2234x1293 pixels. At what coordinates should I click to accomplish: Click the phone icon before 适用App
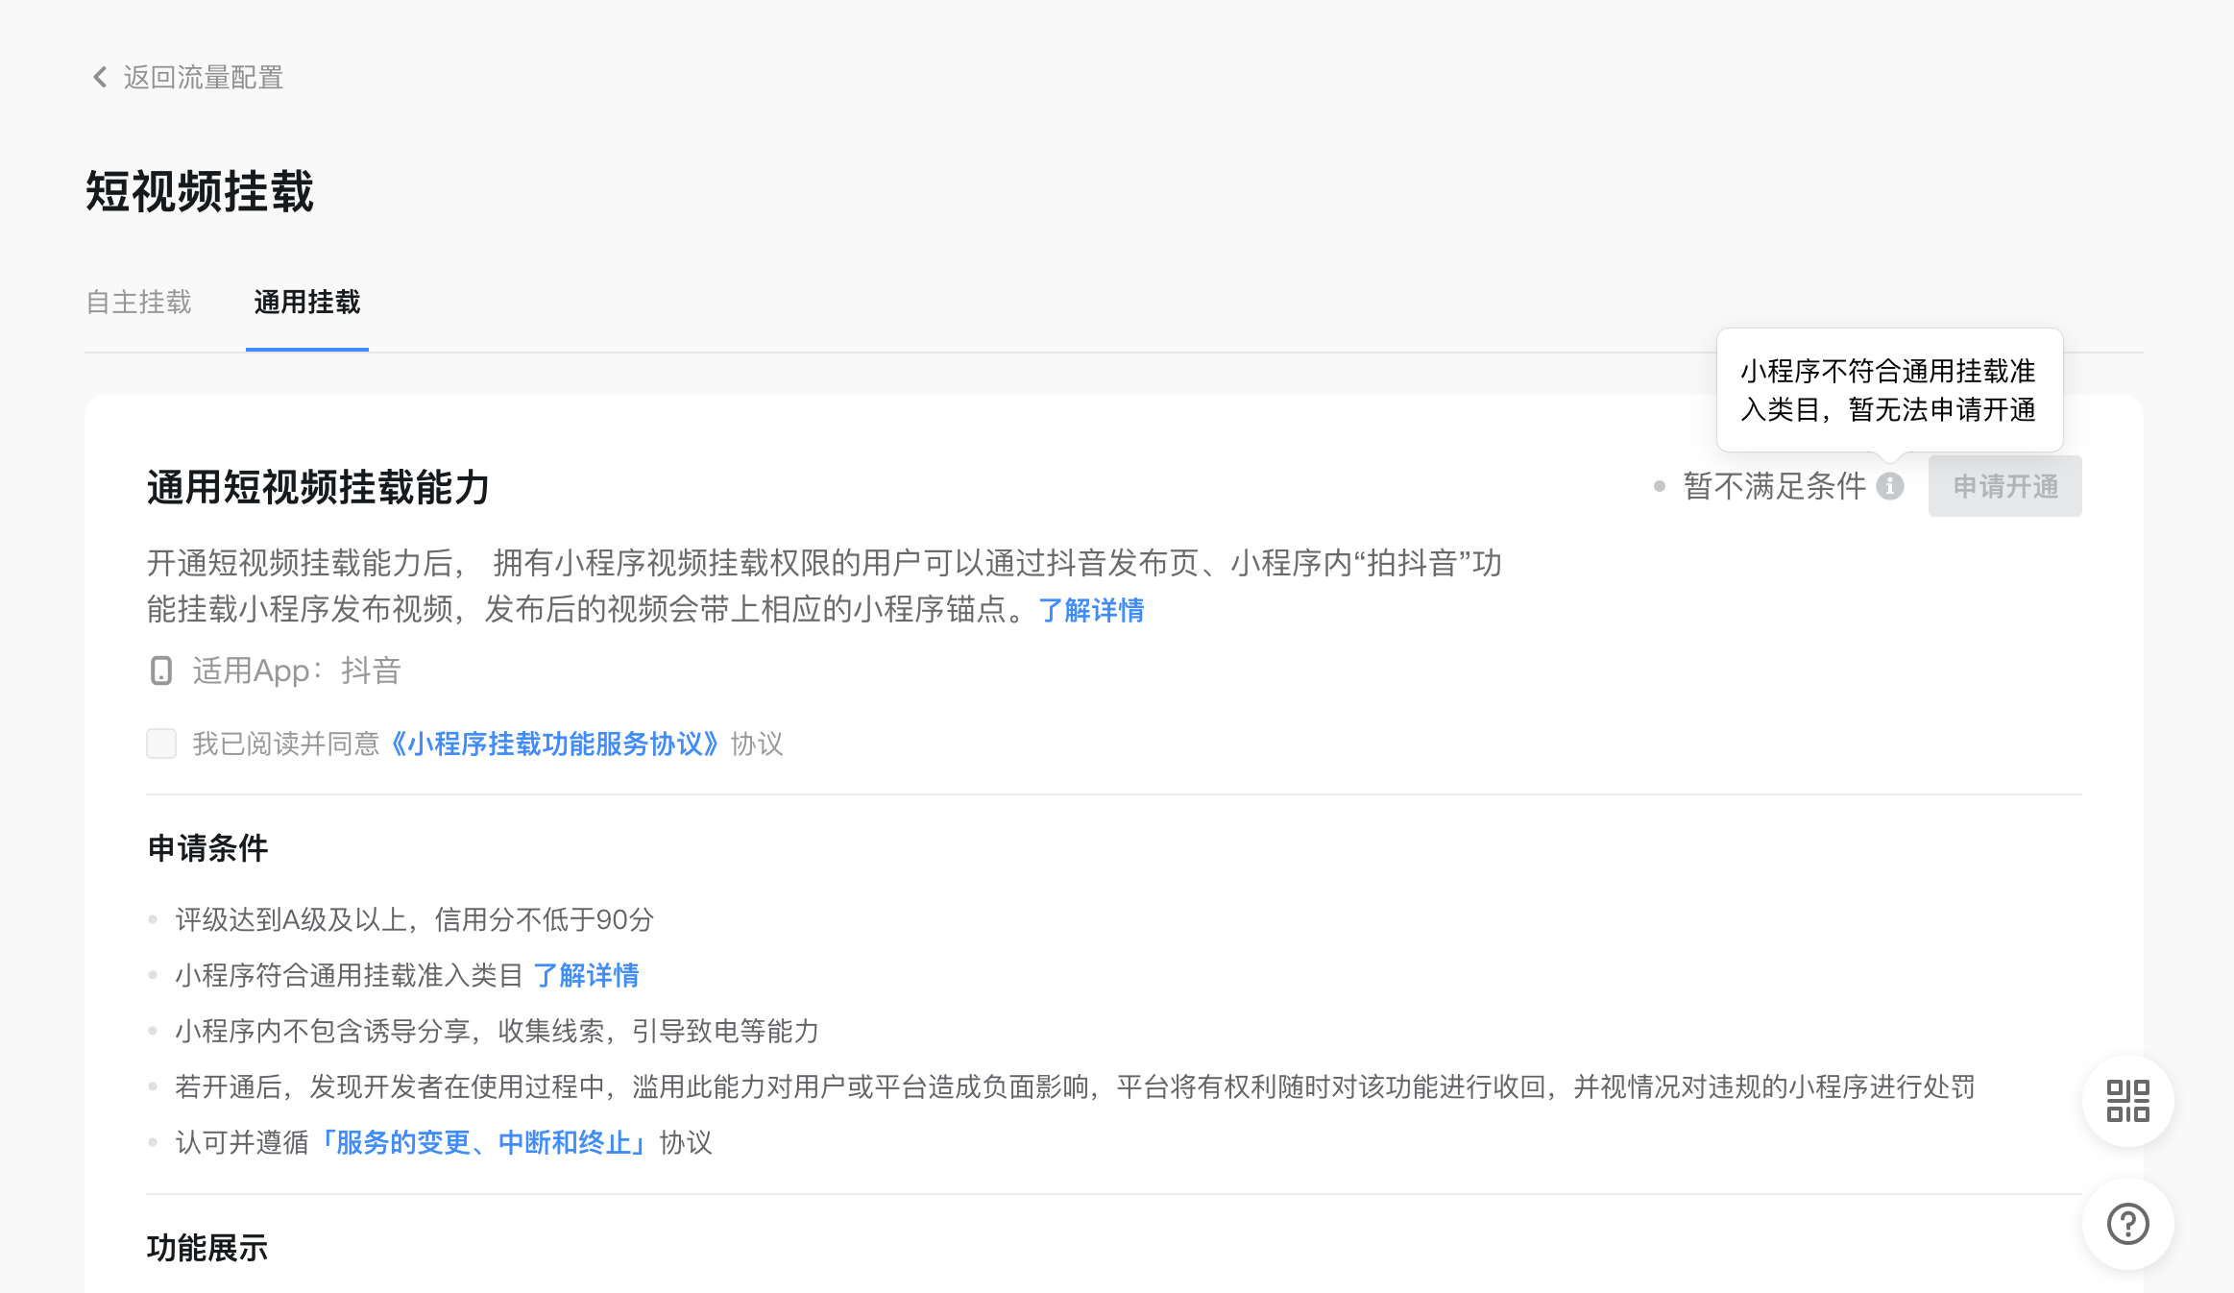coord(161,671)
